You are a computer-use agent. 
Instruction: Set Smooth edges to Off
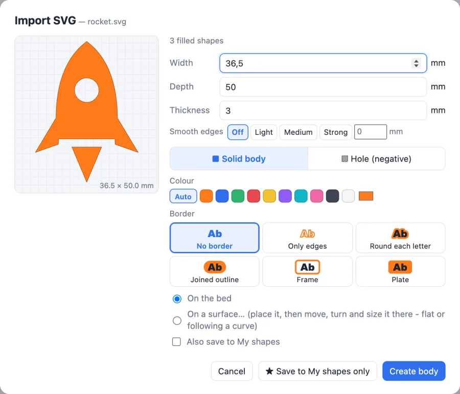pos(238,132)
